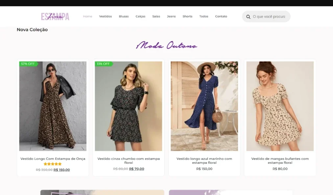The image size is (333, 195).
Task: Click the five-star rating on leopard dress
Action: click(x=53, y=164)
